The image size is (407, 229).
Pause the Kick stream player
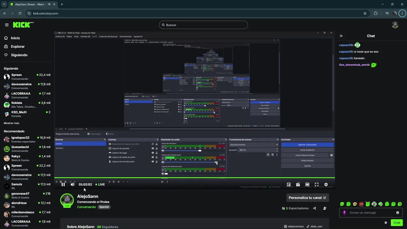(63, 184)
